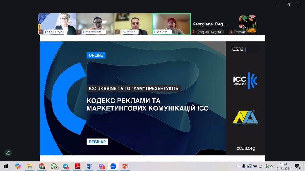This screenshot has width=305, height=171.
Task: Click the 'Iryna Lylyk' name label
Action: tap(161, 31)
